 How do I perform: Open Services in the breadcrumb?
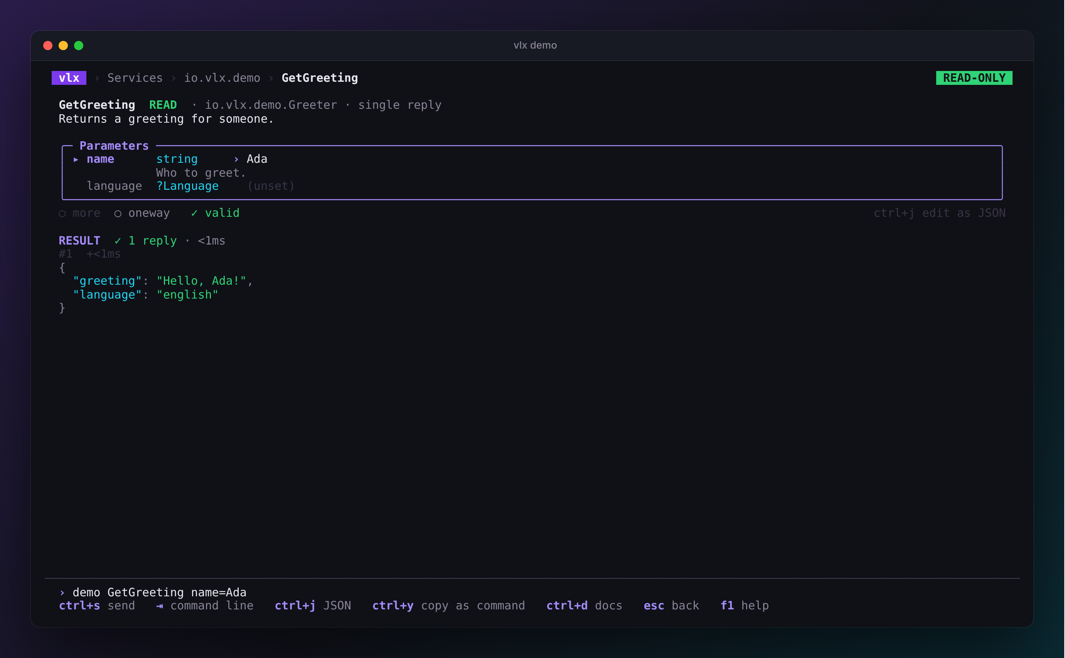click(x=135, y=78)
